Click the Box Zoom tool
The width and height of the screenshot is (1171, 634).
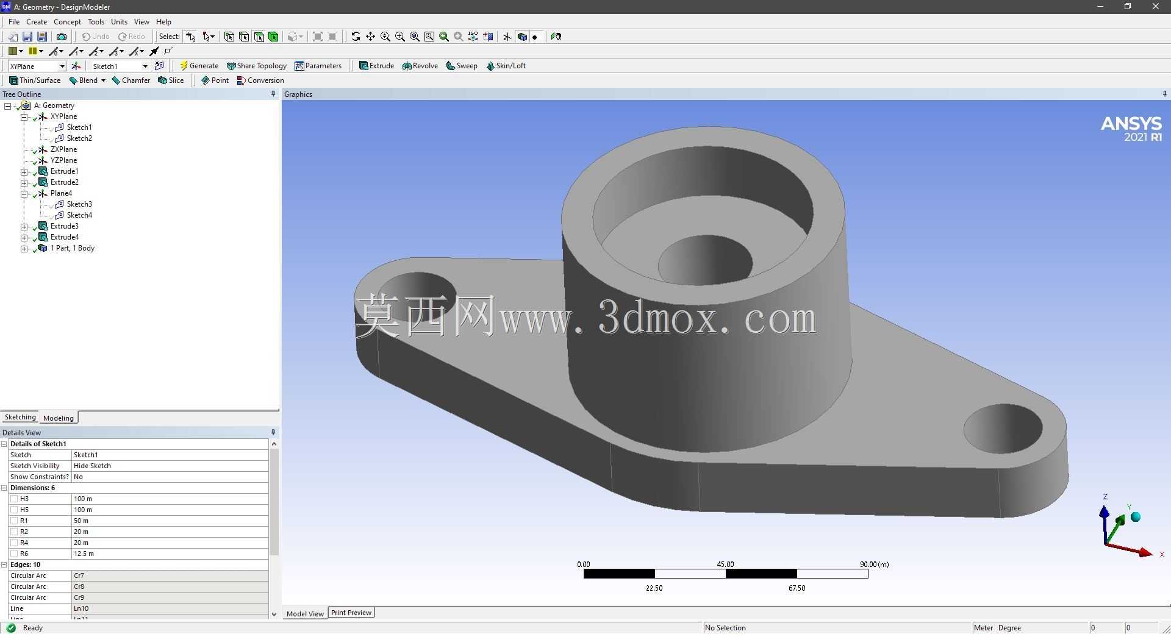[400, 37]
